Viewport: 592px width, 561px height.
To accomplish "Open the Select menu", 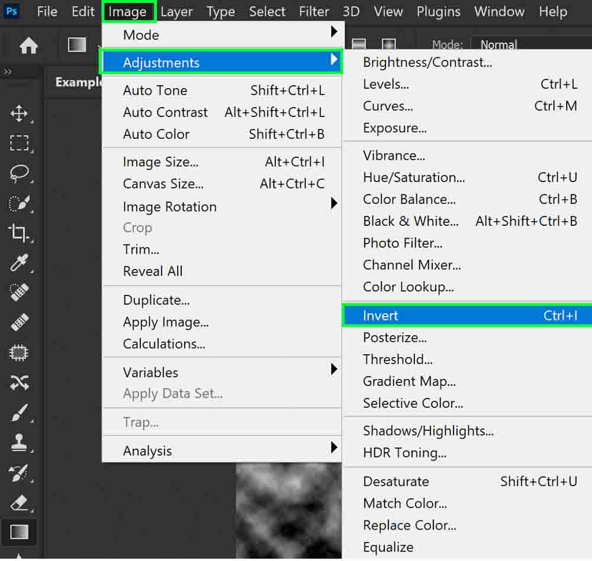I will click(x=268, y=12).
